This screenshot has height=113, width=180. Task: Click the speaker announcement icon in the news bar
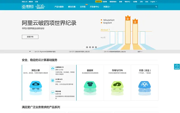tap(30, 51)
